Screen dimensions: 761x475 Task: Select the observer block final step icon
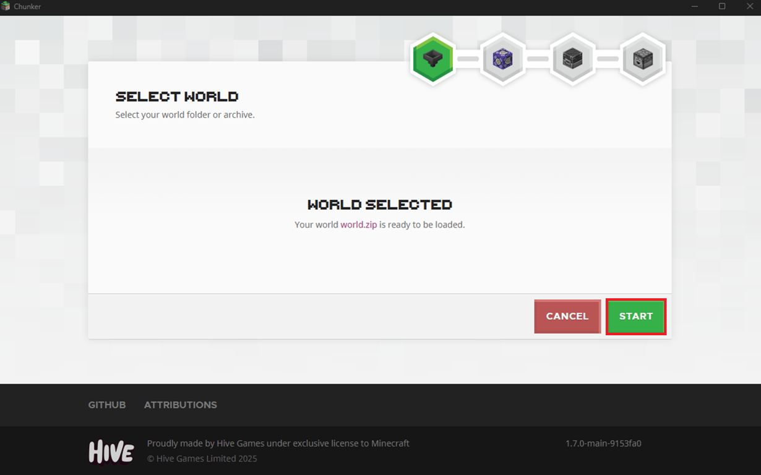click(642, 59)
